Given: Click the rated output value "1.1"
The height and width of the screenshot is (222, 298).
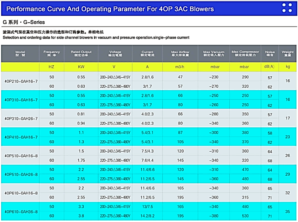Looking at the screenshot, I should [x=81, y=132].
